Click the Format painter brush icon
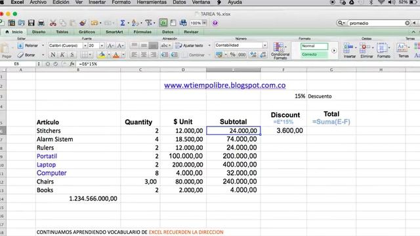 tap(83, 23)
